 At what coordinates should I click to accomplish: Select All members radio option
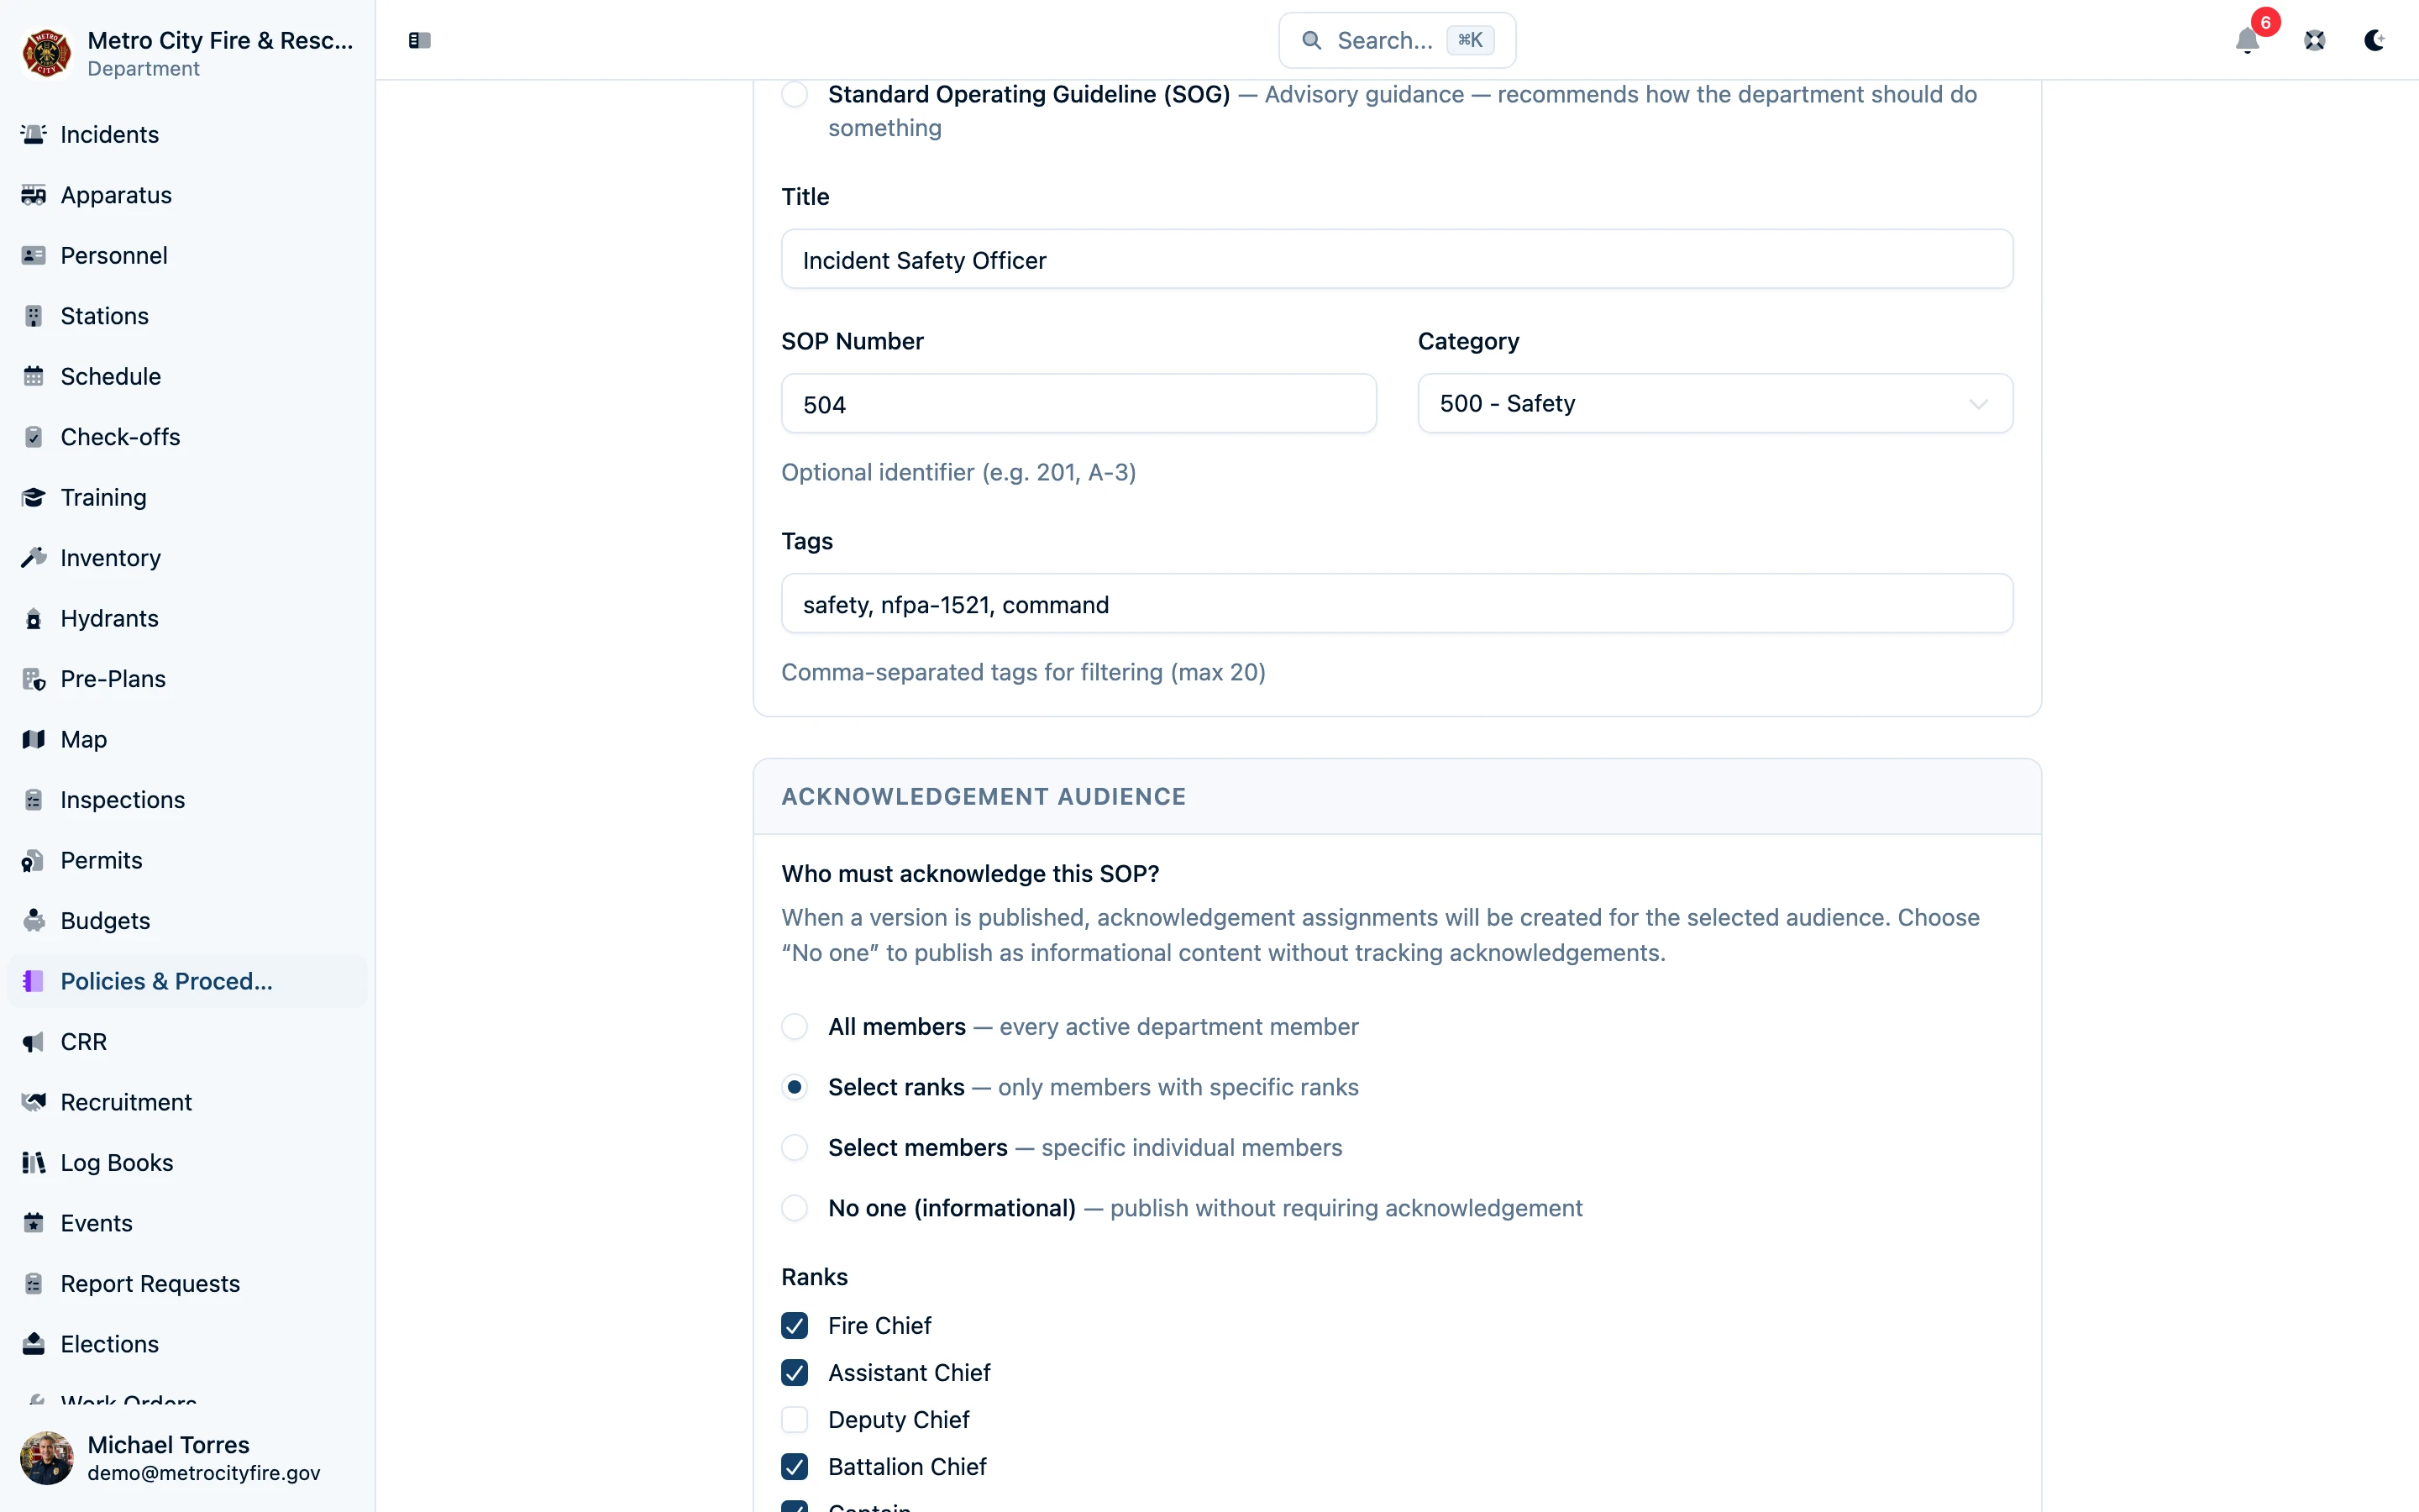[x=795, y=1027]
